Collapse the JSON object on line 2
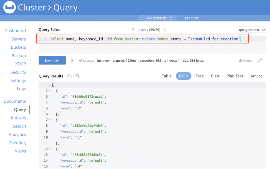The image size is (270, 169). tap(49, 91)
